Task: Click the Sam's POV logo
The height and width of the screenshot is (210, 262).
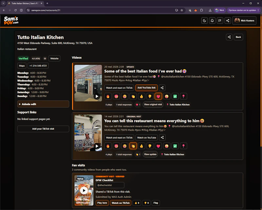Action: pyautogui.click(x=11, y=20)
